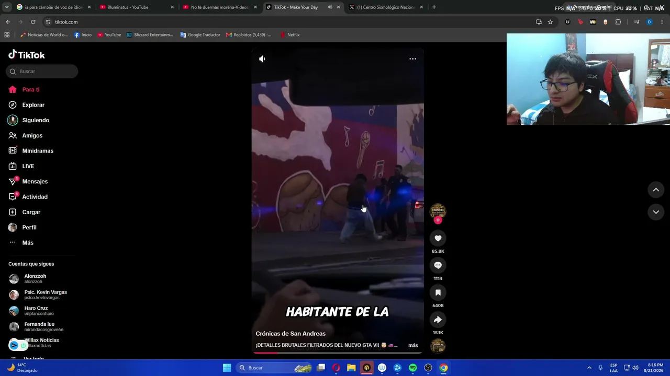Open the Chrome three-dot menu
The height and width of the screenshot is (376, 670).
(x=662, y=22)
